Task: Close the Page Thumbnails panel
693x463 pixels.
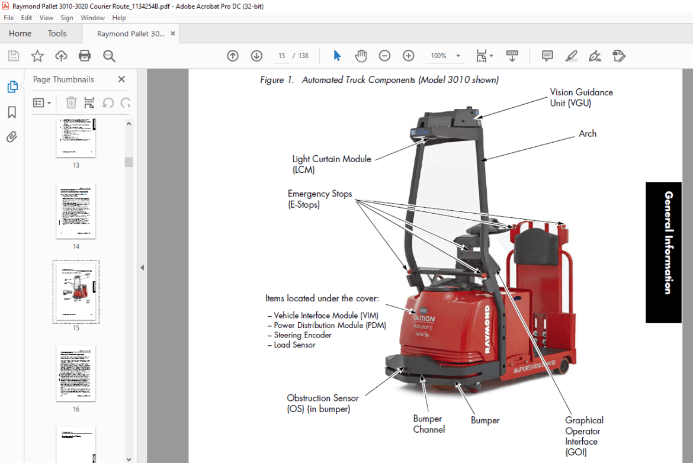Action: (121, 79)
